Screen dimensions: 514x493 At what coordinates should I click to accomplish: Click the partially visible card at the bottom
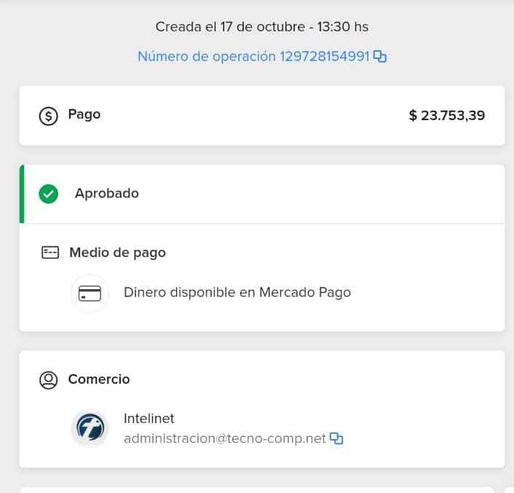256,489
